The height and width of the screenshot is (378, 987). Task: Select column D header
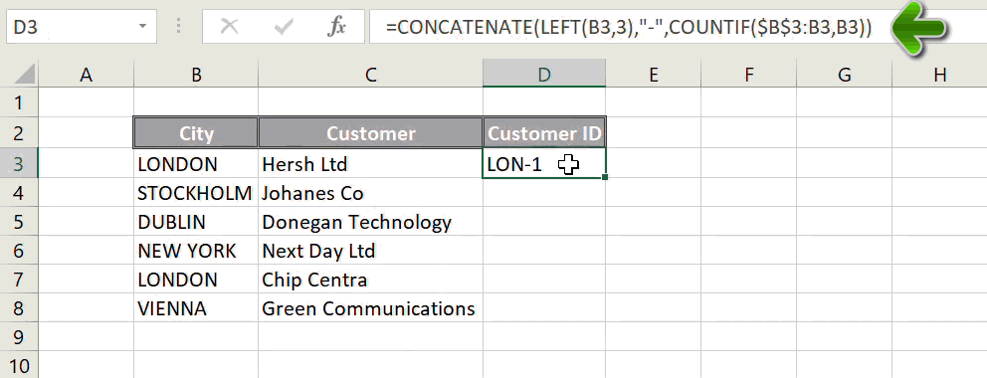[x=544, y=75]
